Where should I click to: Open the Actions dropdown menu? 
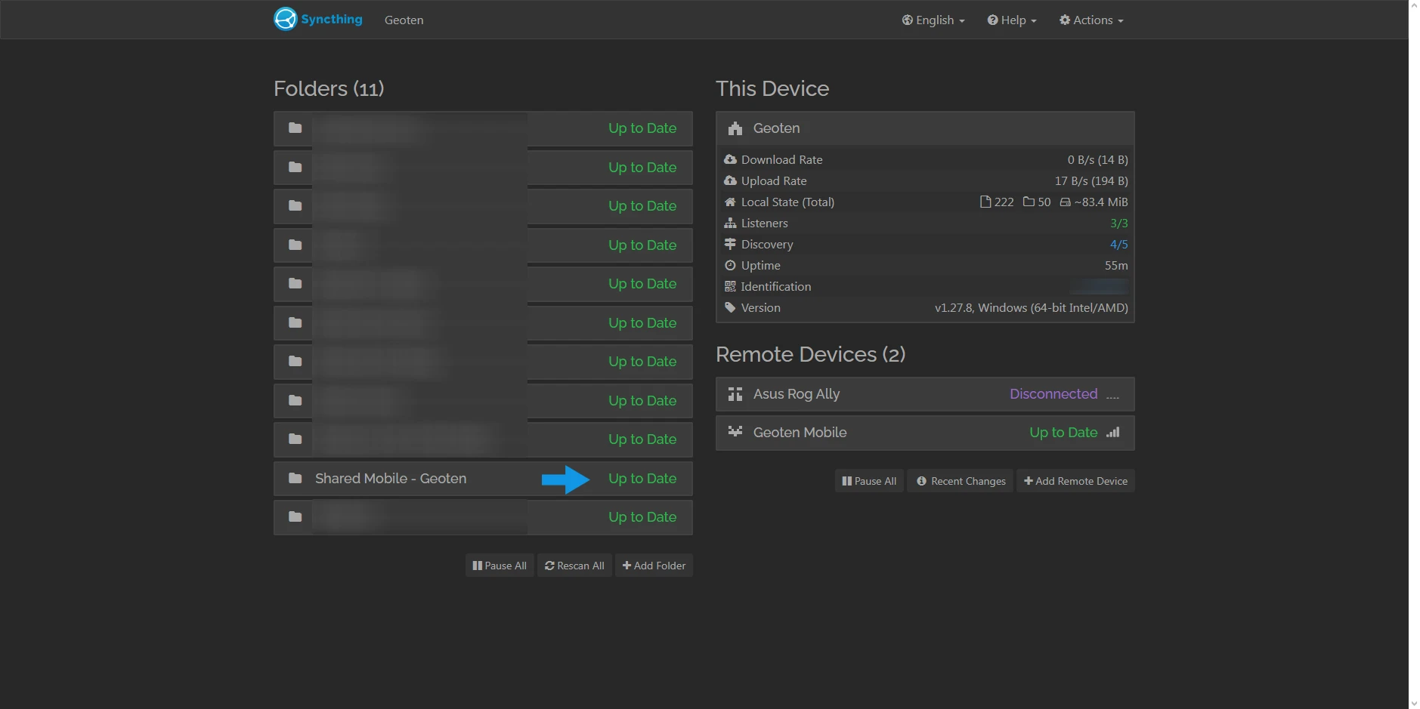1091,20
